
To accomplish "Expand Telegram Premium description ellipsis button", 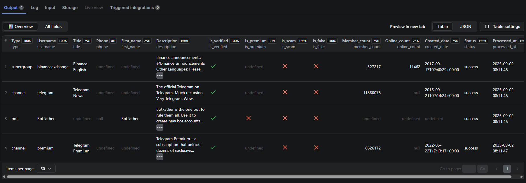I will [x=160, y=157].
